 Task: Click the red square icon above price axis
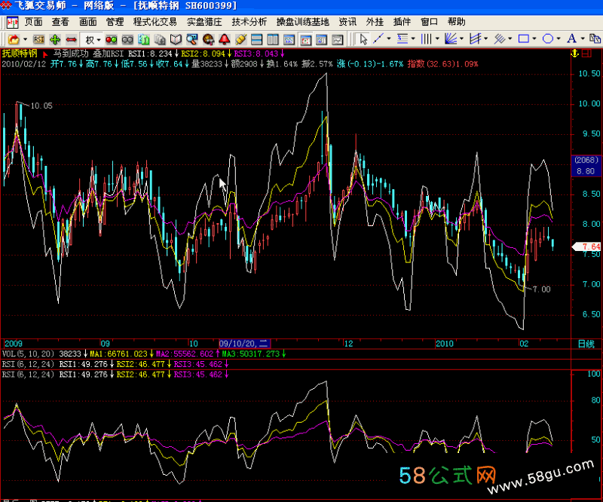pos(586,54)
